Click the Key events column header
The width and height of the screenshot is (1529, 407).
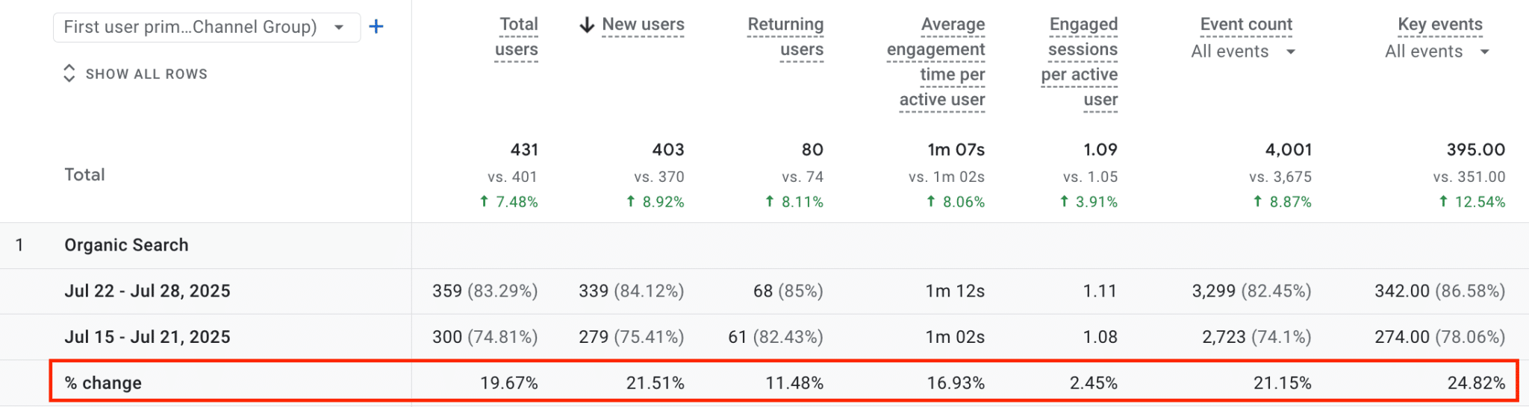1440,25
